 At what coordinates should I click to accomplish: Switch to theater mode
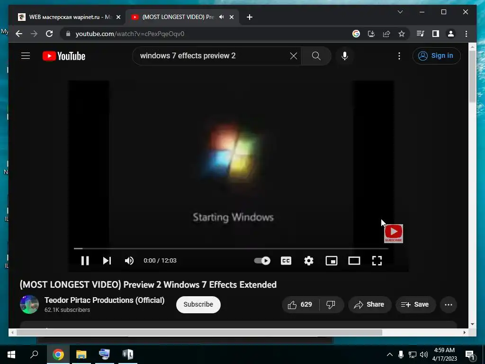tap(354, 261)
